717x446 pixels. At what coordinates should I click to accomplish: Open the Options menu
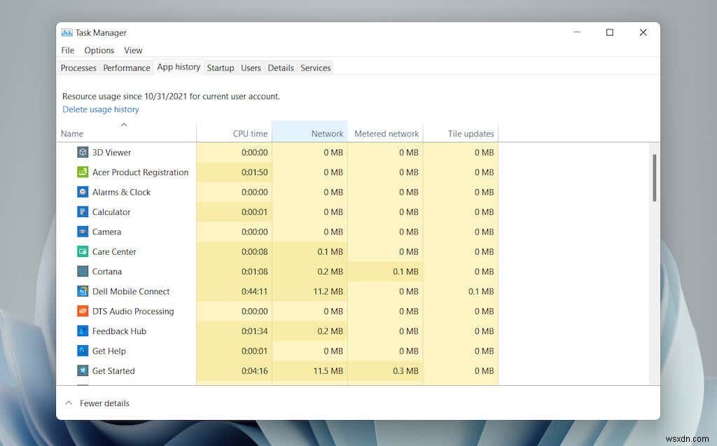tap(99, 50)
